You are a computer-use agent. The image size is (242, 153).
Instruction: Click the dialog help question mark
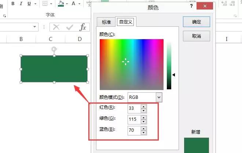click(191, 6)
